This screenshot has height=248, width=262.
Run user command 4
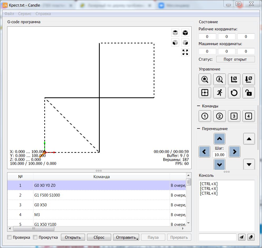pos(249,116)
